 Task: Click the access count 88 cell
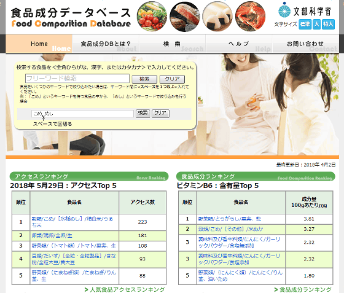click(143, 276)
